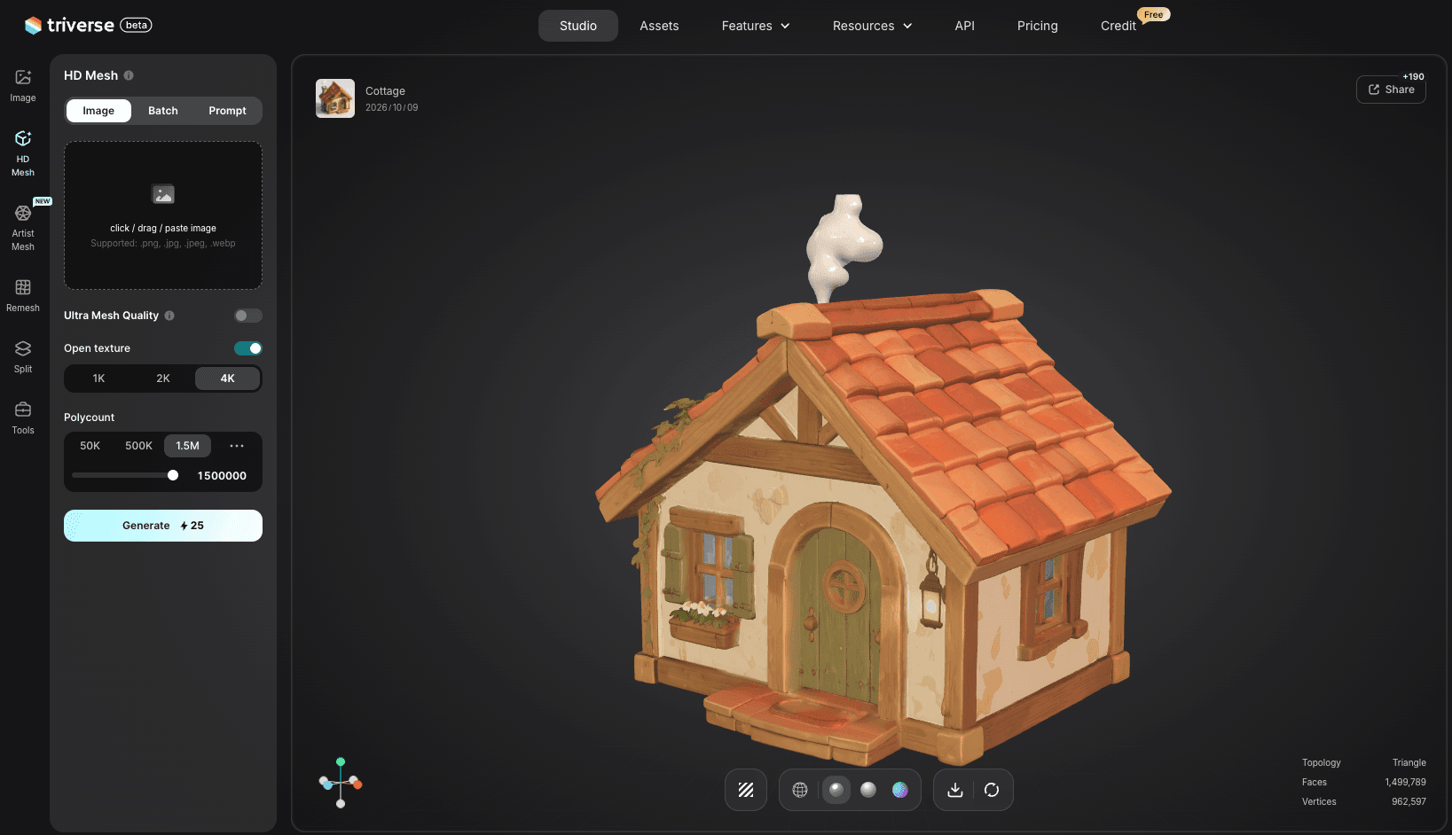Open the Split tool

click(x=23, y=356)
